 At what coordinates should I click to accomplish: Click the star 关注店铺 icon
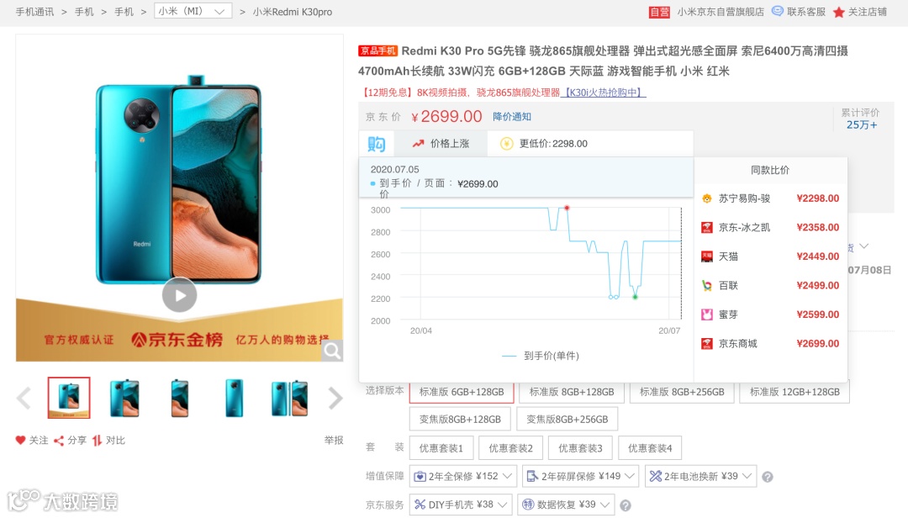pos(838,12)
